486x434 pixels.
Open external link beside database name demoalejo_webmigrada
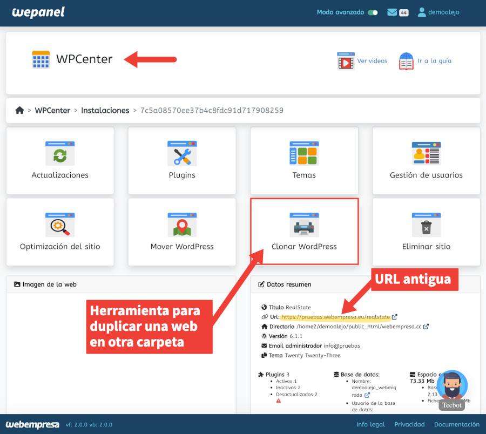367,395
